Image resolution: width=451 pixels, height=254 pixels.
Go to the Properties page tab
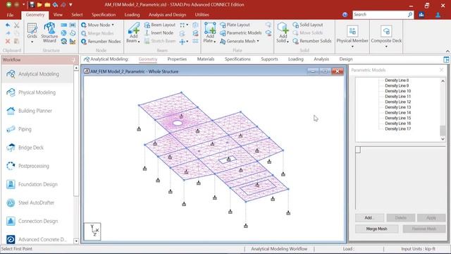tap(177, 59)
